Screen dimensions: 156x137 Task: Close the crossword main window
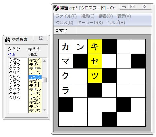(144, 7)
